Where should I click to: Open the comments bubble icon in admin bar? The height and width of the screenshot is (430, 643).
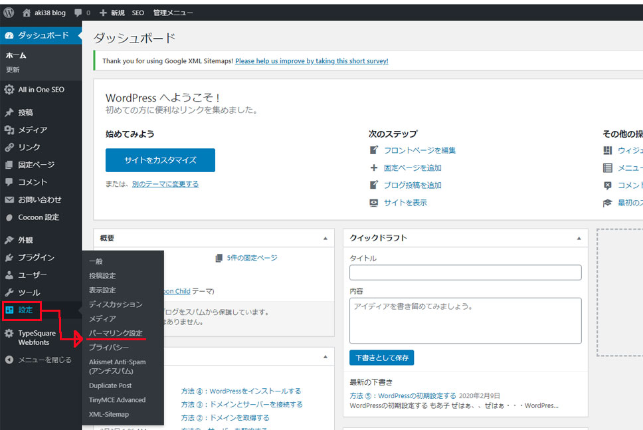pyautogui.click(x=78, y=13)
